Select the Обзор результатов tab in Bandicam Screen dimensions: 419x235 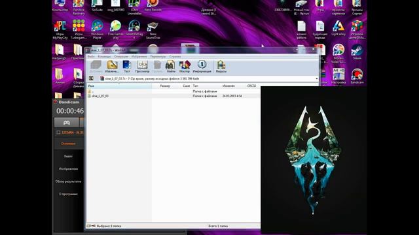tap(68, 181)
